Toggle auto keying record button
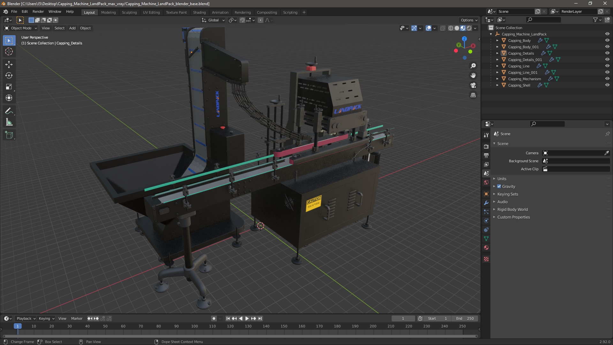 coord(214,318)
